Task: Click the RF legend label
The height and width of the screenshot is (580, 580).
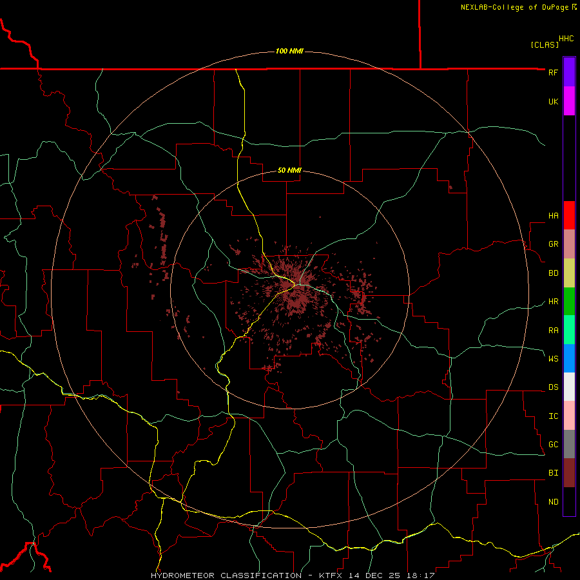Action: [553, 73]
